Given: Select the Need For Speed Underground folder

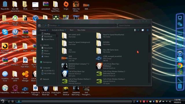Looking at the screenshot, I should pos(76,43).
